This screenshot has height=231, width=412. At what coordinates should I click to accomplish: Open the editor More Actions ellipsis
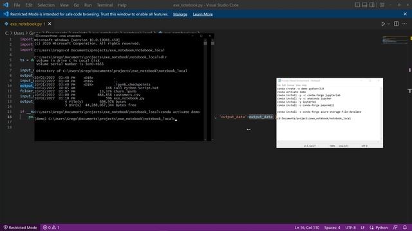click(x=404, y=24)
